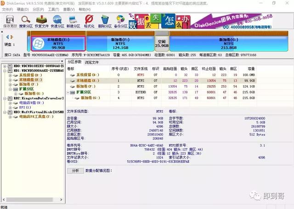
Task: Select the 新加卷(G:) row in the table
Action: coord(161,98)
